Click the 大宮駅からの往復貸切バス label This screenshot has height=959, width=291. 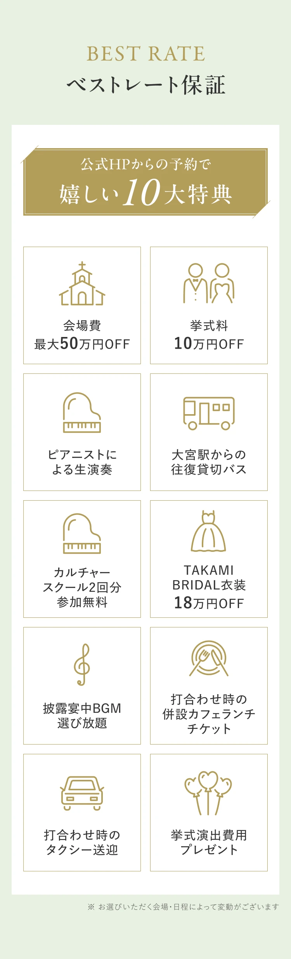[209, 462]
